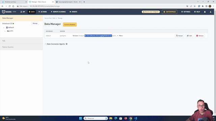The width and height of the screenshot is (216, 121).
Task: Click the Hasura logo
Action: (x=7, y=12)
